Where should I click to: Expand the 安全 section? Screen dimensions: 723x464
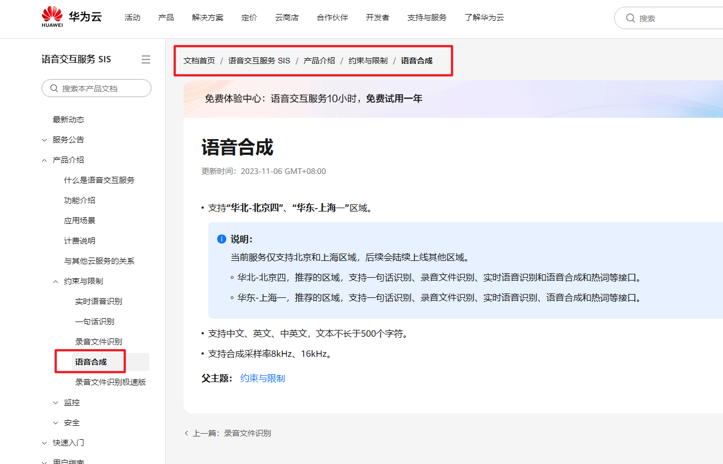coord(56,422)
